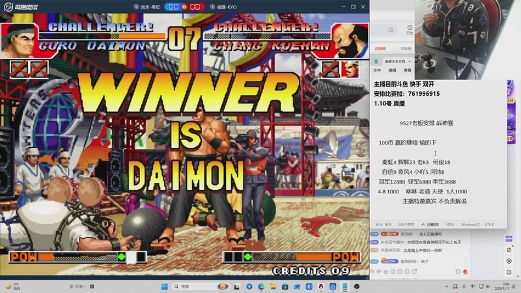
Task: Click the star icon in chat toolbar
Action: pos(386,272)
